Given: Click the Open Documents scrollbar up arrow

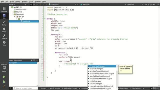Looking at the screenshot, I should tap(38, 62).
